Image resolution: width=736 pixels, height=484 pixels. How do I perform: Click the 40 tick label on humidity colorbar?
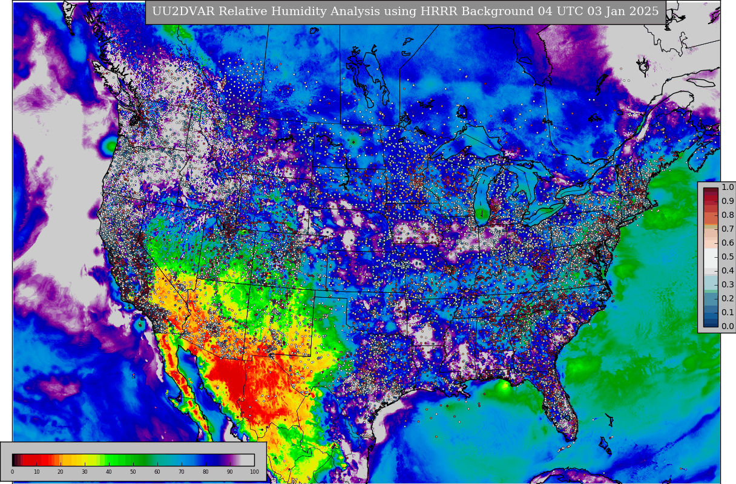click(109, 472)
